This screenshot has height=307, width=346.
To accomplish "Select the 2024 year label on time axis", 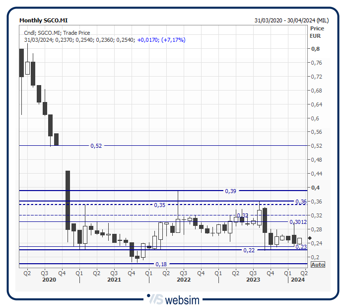I will point(297,280).
